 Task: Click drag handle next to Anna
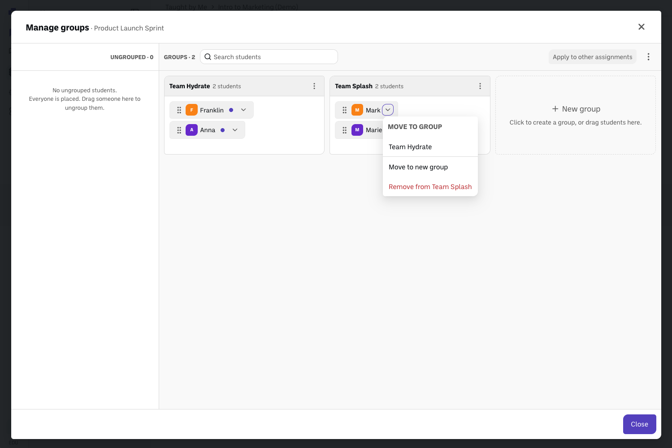pyautogui.click(x=179, y=130)
